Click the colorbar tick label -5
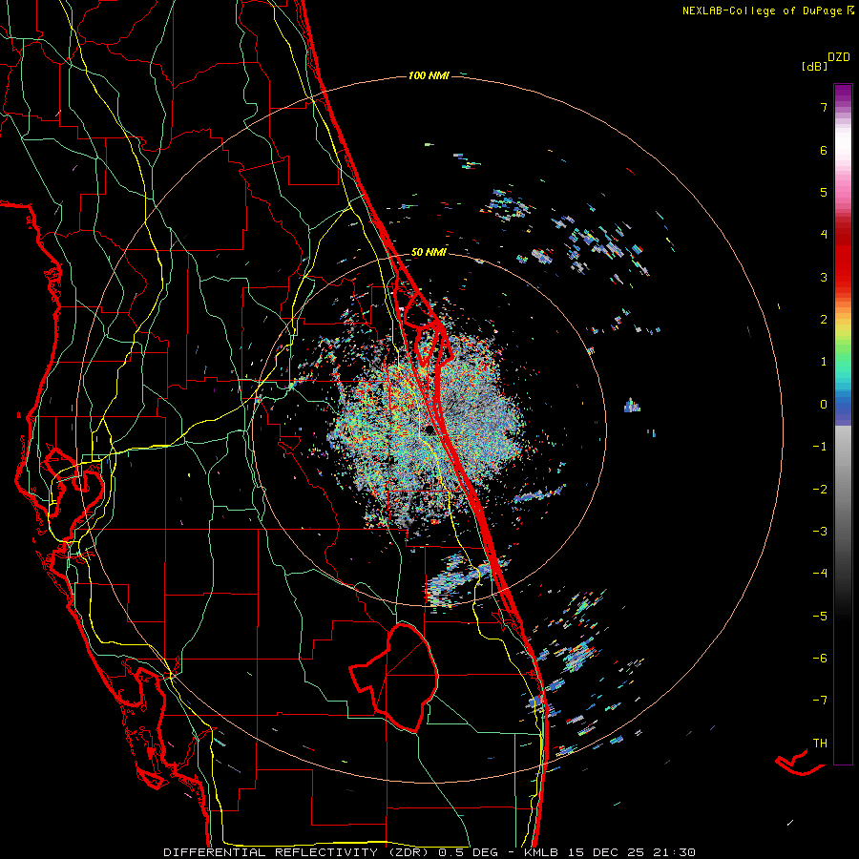The width and height of the screenshot is (859, 859). pos(820,617)
